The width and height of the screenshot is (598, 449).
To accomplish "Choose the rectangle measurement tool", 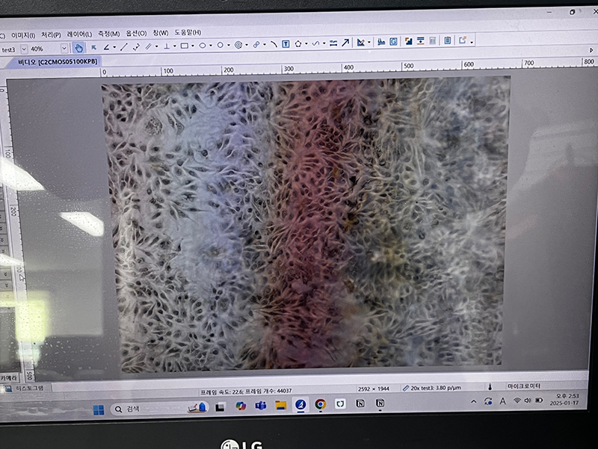I will click(184, 46).
